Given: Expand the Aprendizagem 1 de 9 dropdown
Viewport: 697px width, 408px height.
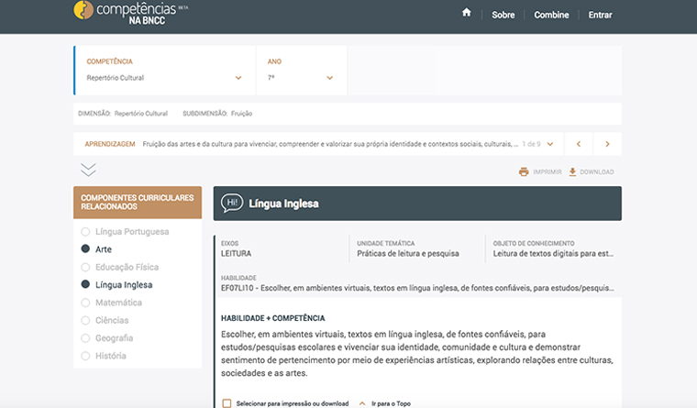Looking at the screenshot, I should [550, 144].
